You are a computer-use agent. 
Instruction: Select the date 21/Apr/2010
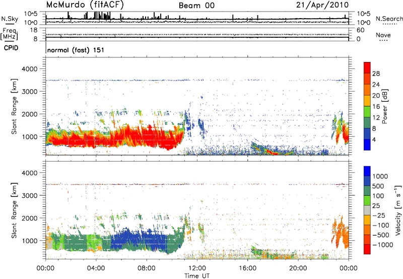[322, 5]
